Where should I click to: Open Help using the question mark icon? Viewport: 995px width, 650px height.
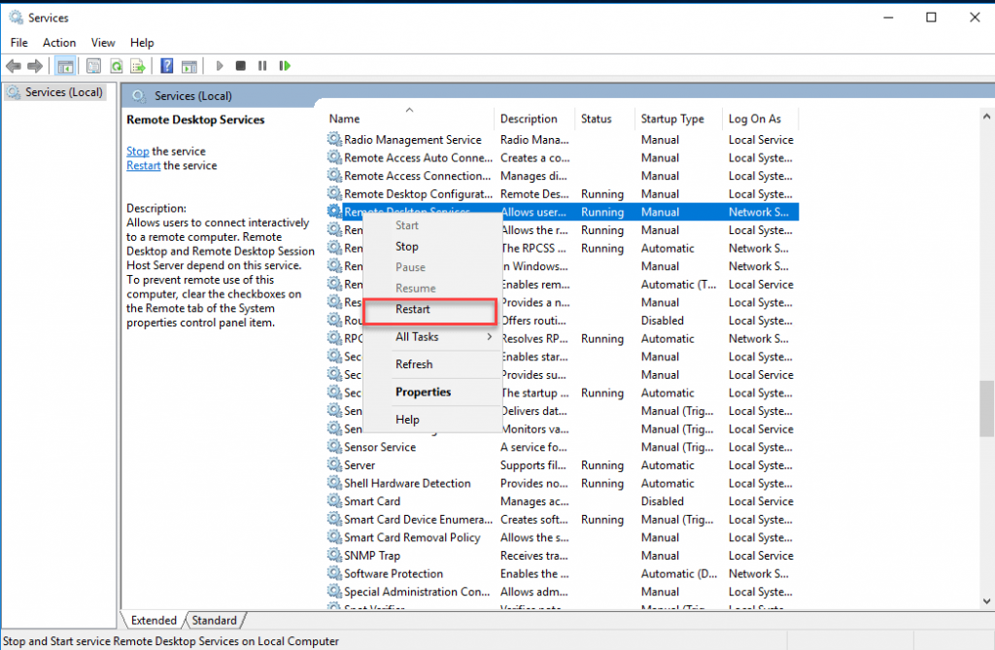tap(165, 65)
